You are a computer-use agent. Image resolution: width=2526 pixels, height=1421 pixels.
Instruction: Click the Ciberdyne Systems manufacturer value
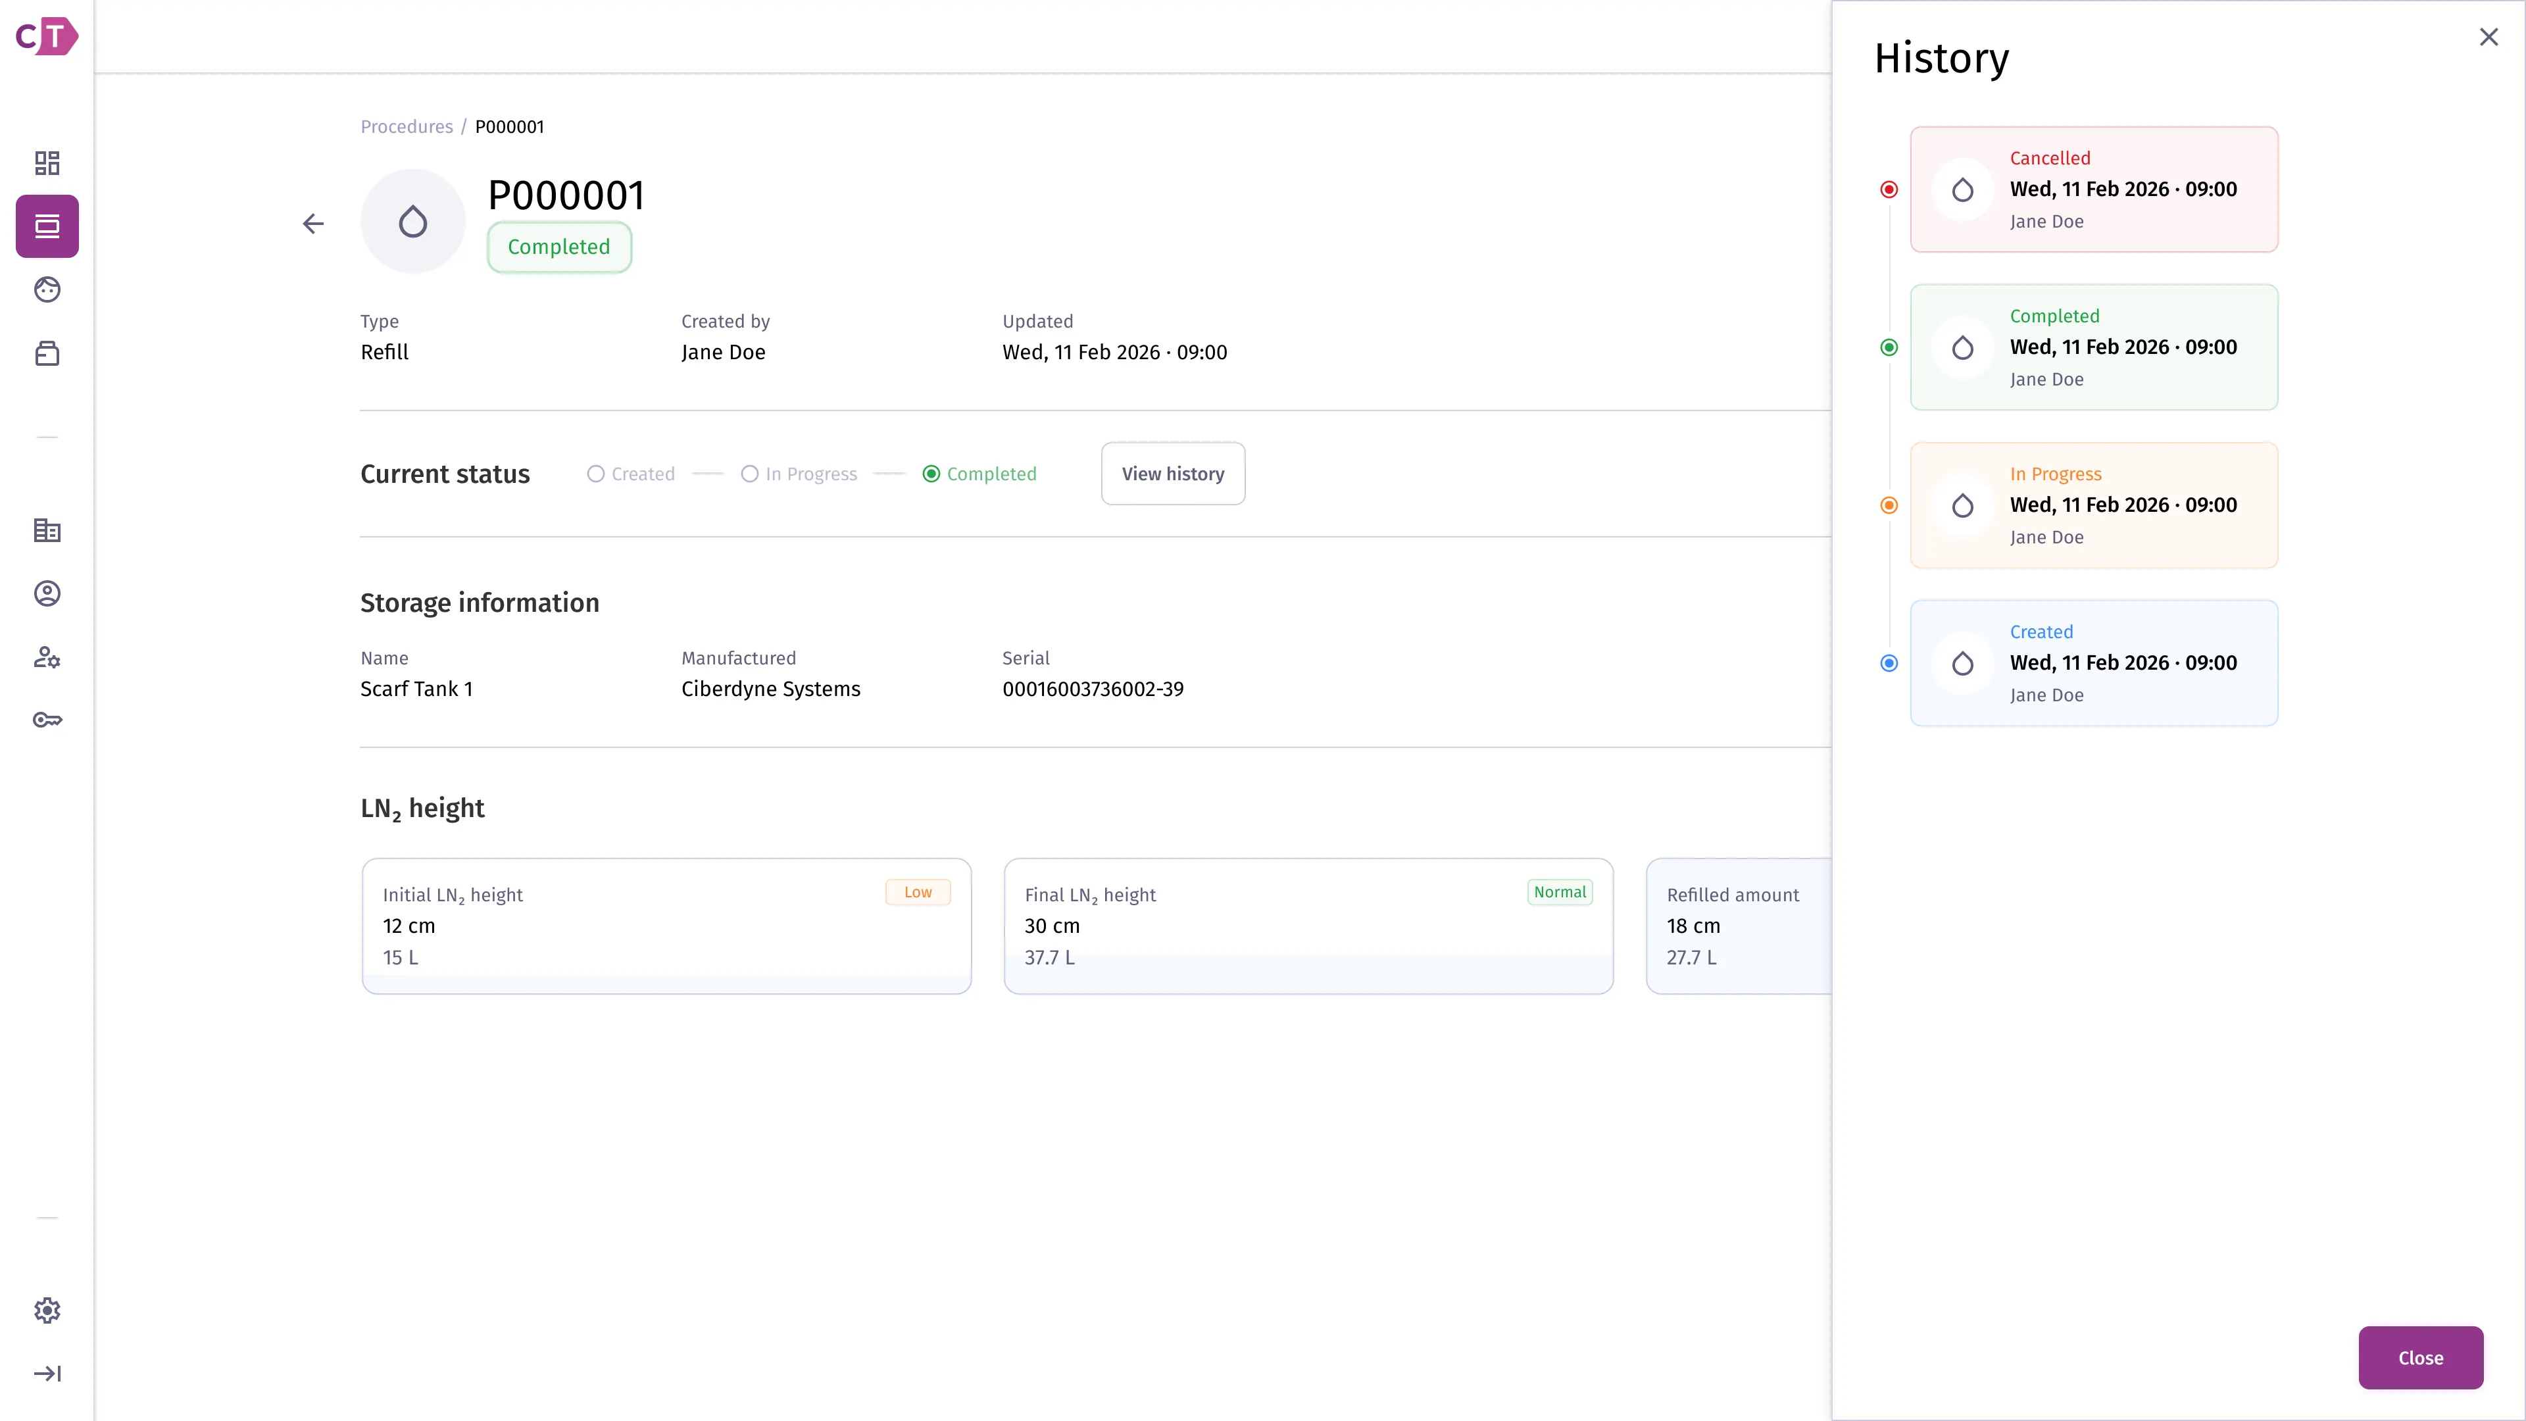click(x=771, y=688)
